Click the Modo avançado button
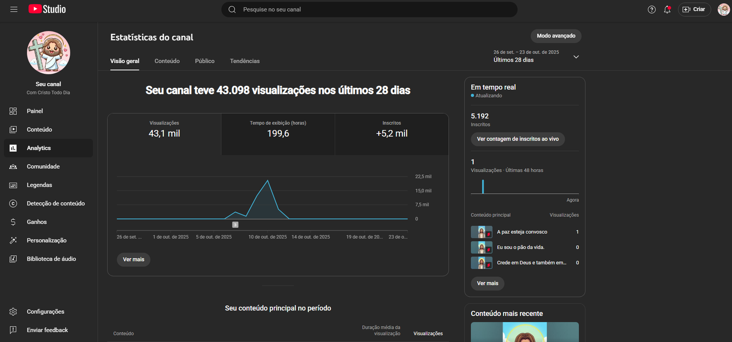 pos(556,36)
